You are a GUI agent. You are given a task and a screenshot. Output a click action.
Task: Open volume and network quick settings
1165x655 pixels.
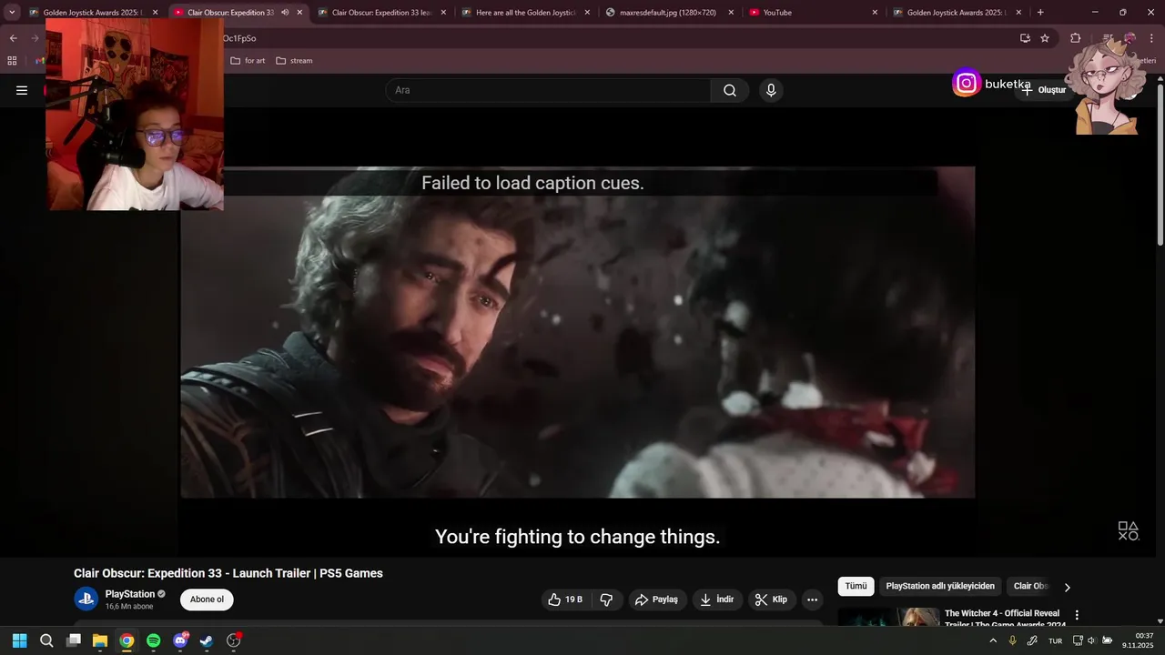tap(1092, 640)
